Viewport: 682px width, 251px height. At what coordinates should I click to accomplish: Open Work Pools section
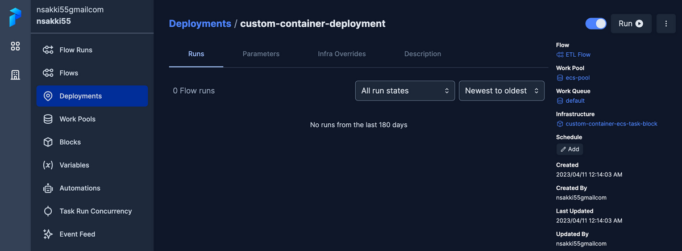pyautogui.click(x=77, y=119)
